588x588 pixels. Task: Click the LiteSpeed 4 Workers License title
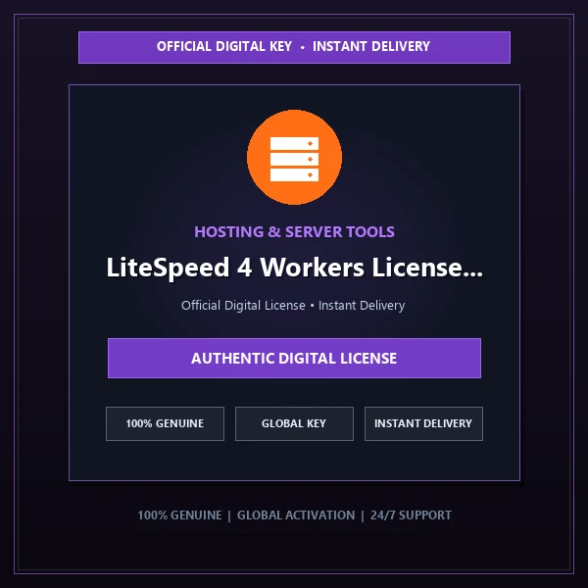click(294, 268)
